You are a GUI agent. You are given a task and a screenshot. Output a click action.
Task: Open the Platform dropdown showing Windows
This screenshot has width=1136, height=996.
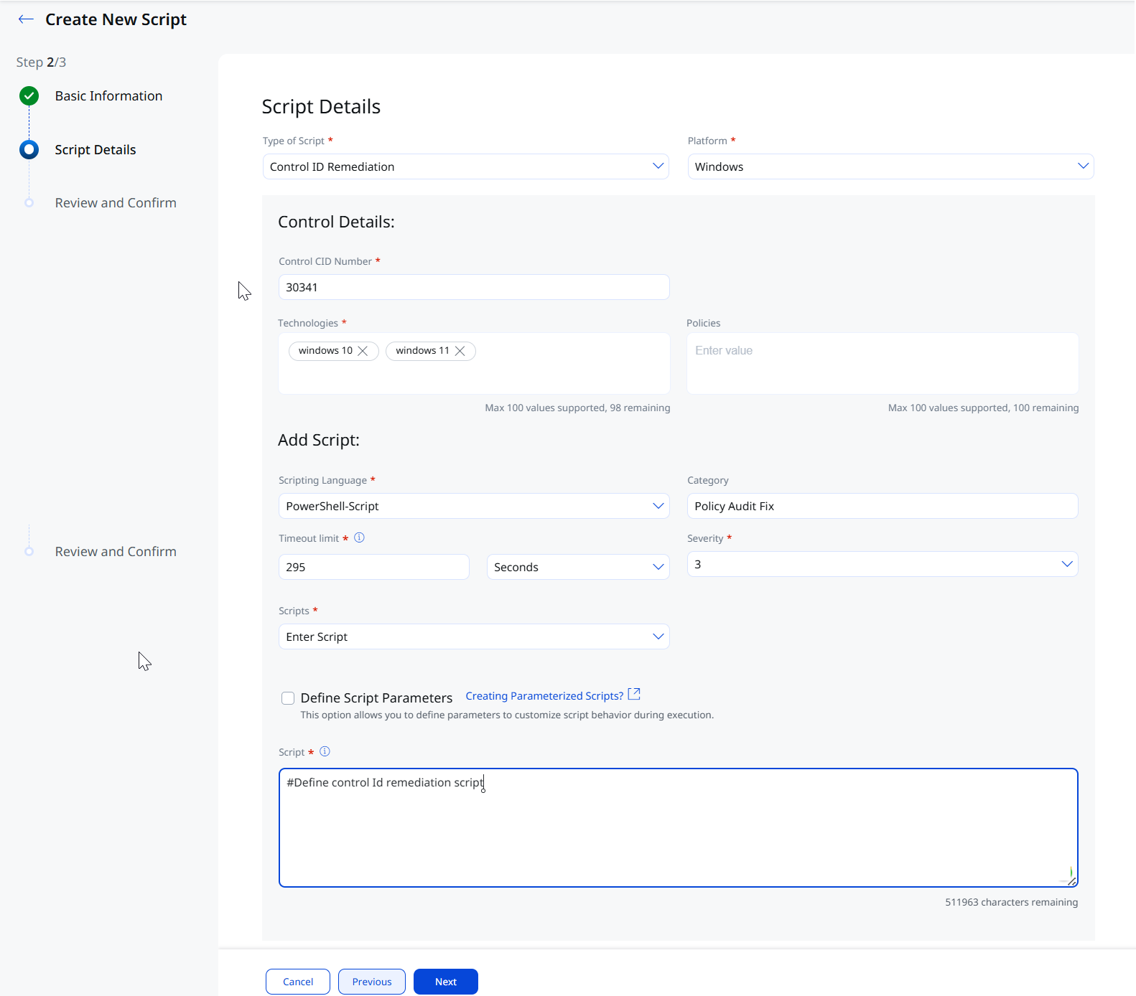click(890, 166)
